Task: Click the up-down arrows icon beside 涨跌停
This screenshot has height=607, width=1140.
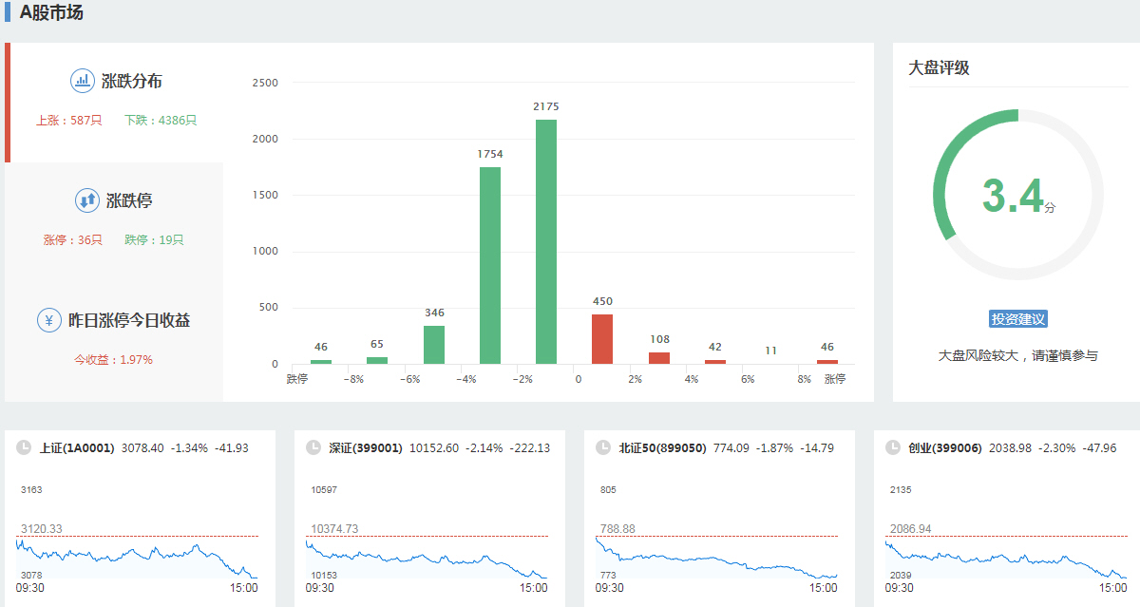Action: 87,200
